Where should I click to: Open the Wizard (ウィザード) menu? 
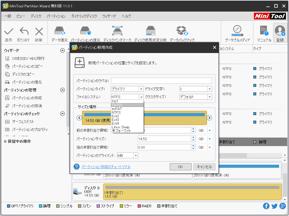click(109, 16)
